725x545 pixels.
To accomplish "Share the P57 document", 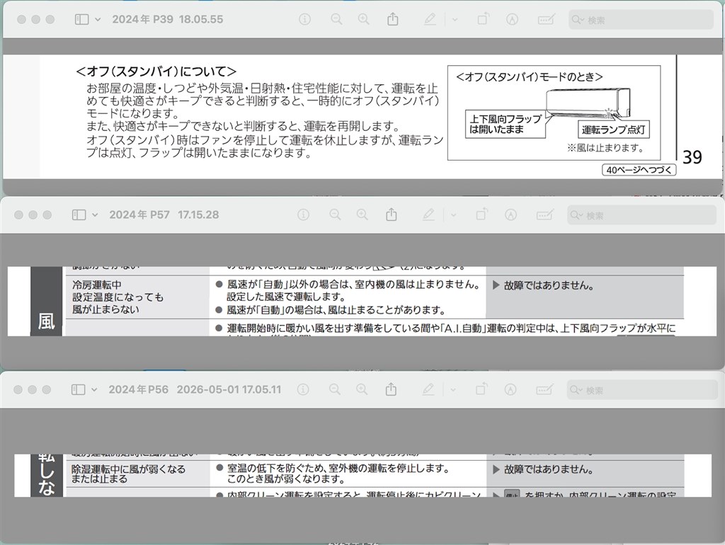I will pyautogui.click(x=391, y=214).
